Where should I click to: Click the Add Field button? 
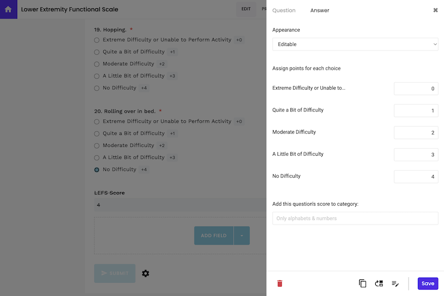click(214, 236)
